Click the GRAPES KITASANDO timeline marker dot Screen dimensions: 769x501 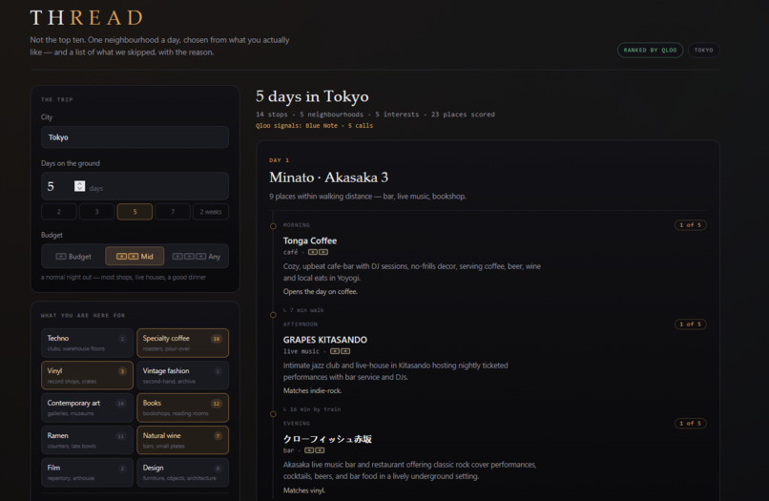(x=273, y=315)
